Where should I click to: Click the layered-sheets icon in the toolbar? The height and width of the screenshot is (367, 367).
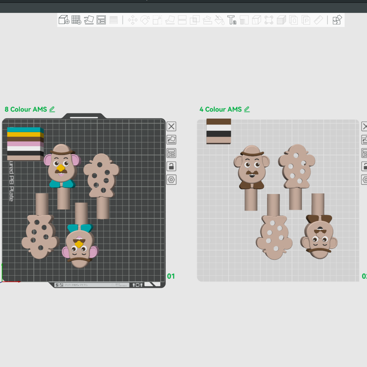point(281,20)
